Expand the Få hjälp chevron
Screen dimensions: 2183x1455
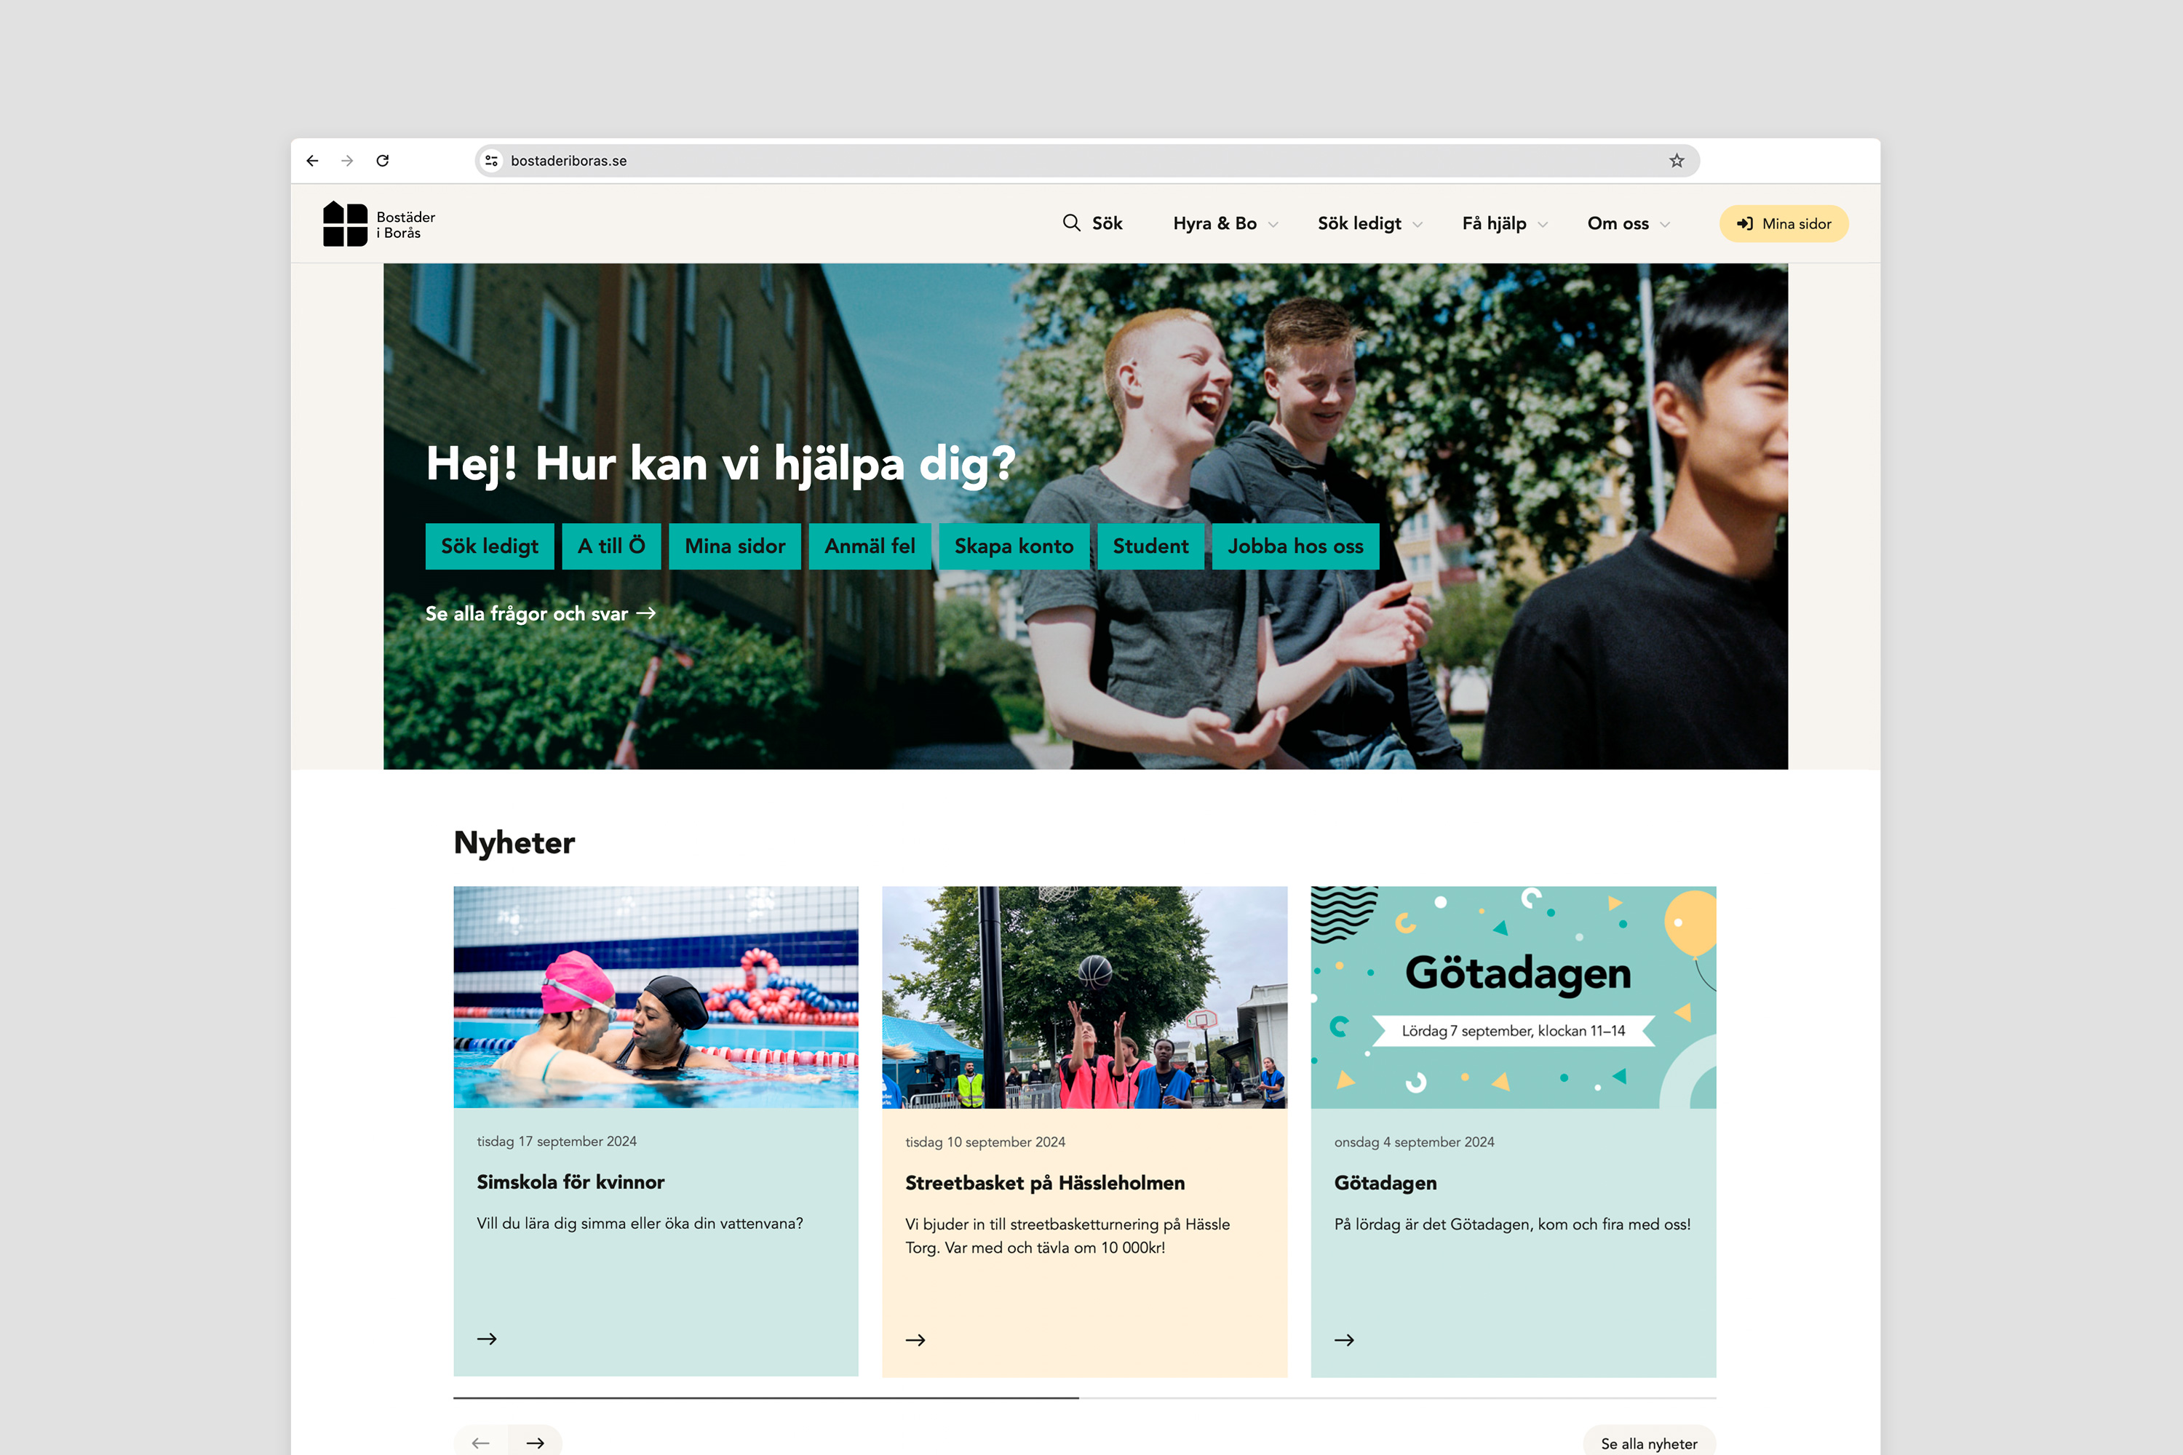click(x=1543, y=225)
